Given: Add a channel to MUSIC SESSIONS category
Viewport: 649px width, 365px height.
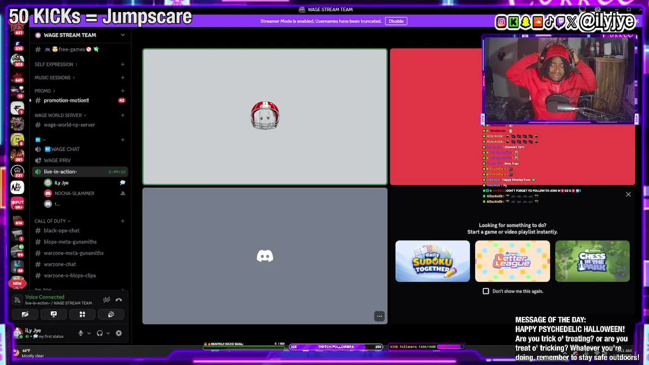Looking at the screenshot, I should point(123,78).
